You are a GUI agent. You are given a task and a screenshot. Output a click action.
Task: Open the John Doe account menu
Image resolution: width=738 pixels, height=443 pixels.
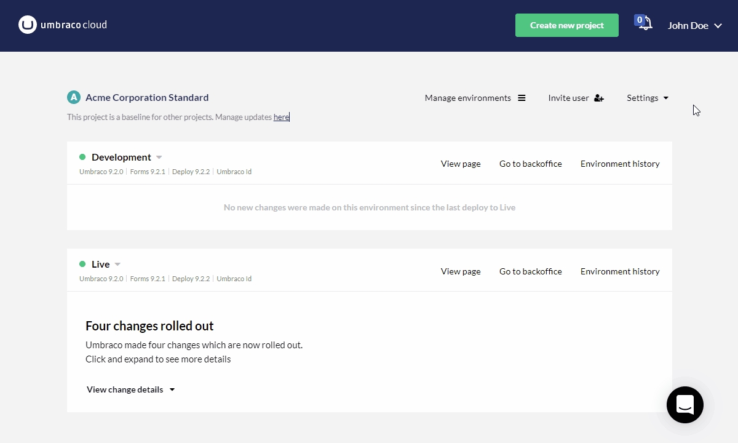[x=694, y=26]
